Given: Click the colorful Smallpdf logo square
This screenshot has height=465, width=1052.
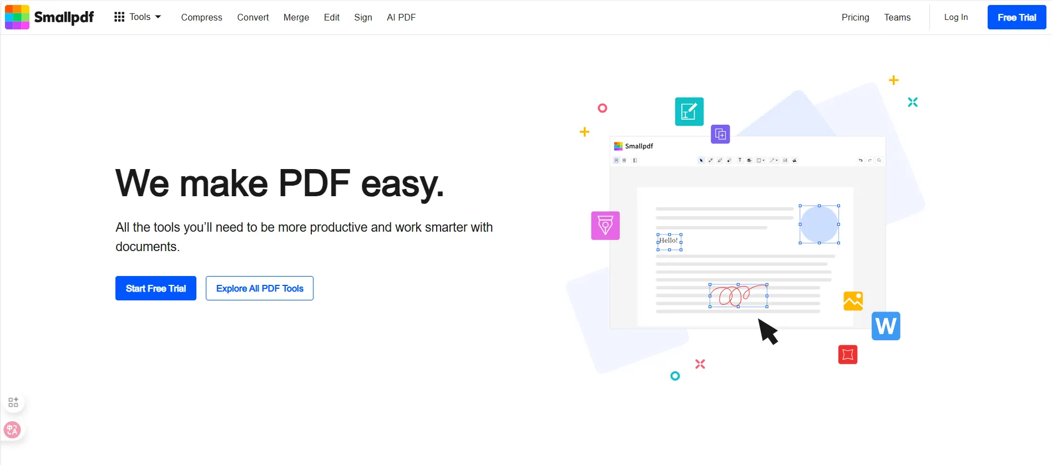Looking at the screenshot, I should point(17,17).
